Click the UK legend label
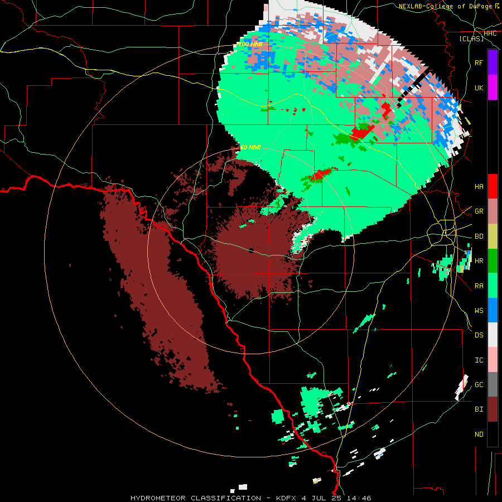This screenshot has height=502, width=502. point(479,88)
